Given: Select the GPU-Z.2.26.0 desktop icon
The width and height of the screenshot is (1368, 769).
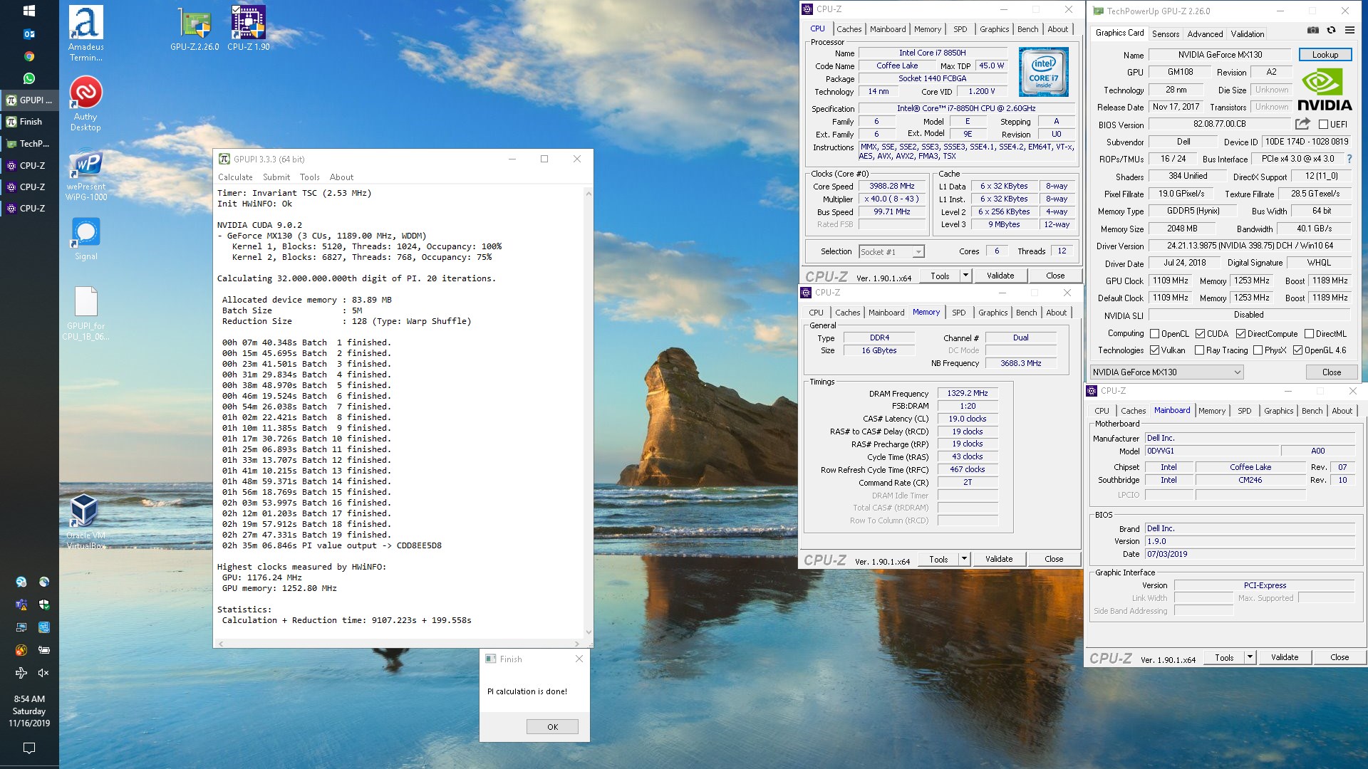Looking at the screenshot, I should [195, 28].
